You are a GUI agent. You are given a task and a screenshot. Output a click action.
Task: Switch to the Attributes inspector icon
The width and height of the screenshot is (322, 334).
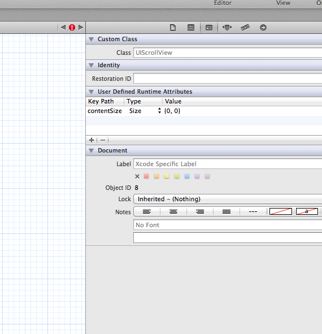(227, 28)
